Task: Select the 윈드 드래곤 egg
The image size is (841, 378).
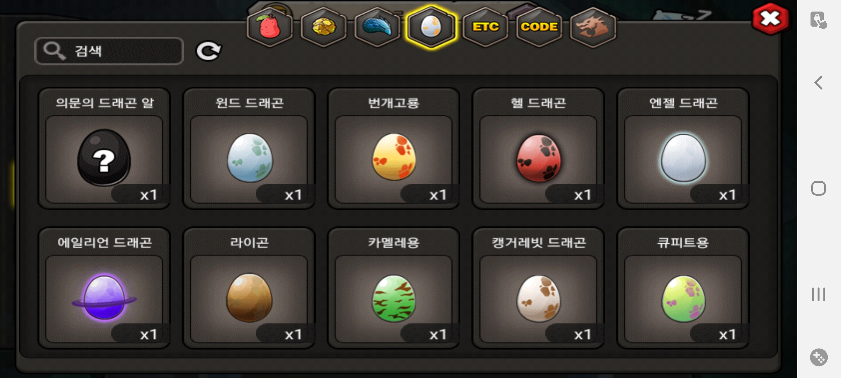Action: (x=249, y=148)
